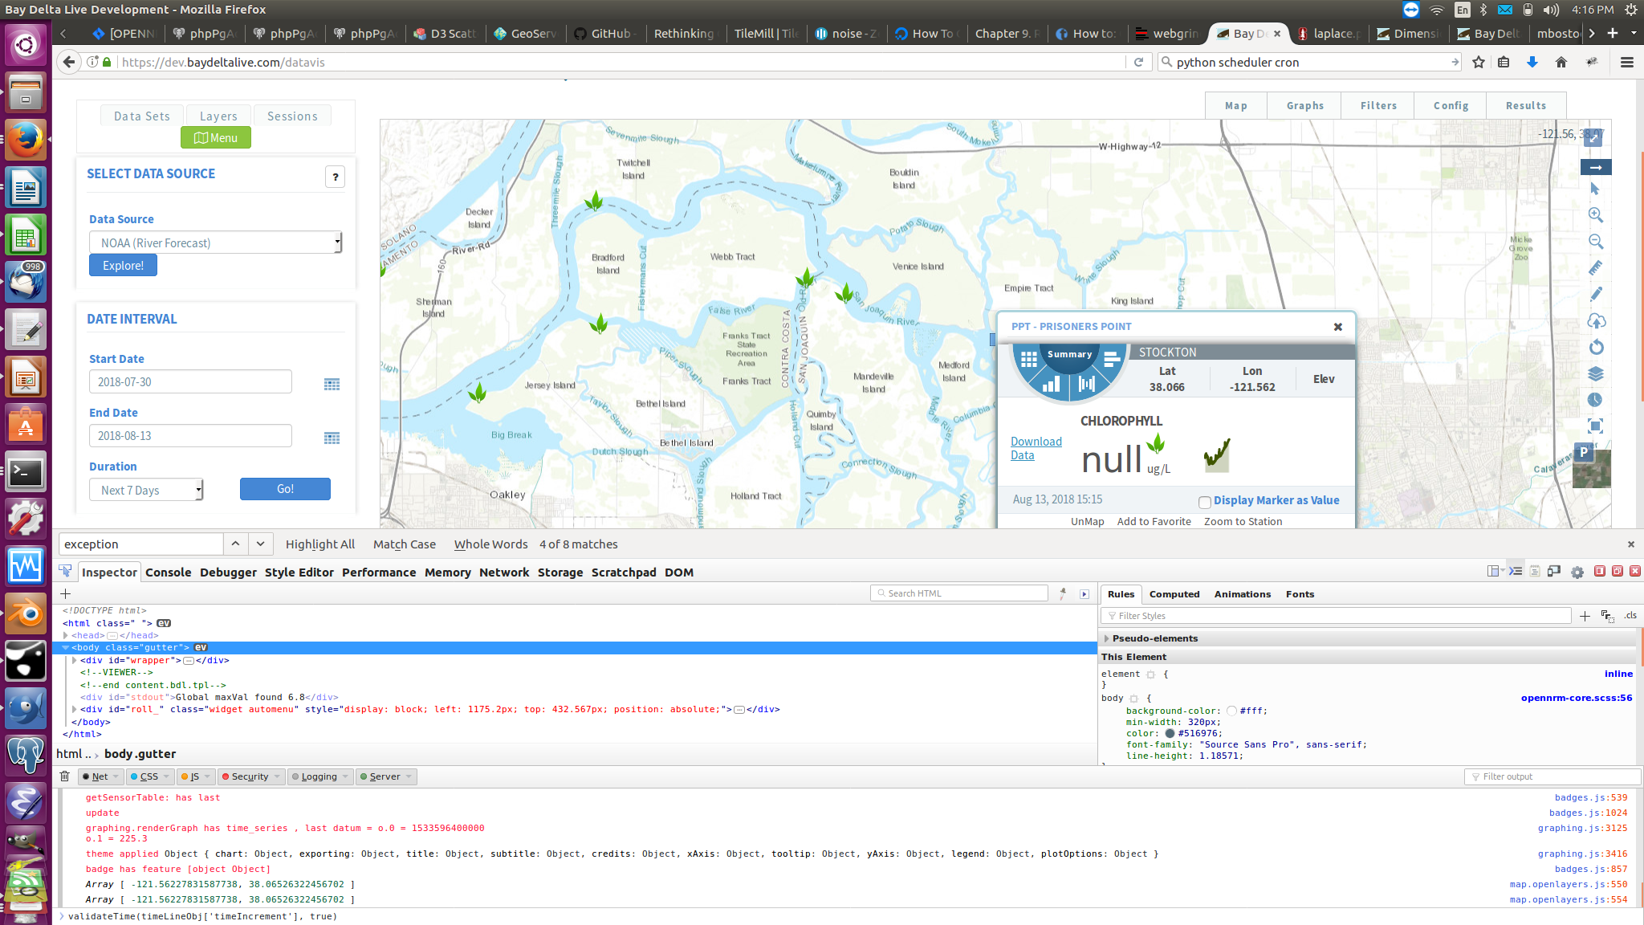Expand the Pseudo-elements section

click(x=1106, y=638)
